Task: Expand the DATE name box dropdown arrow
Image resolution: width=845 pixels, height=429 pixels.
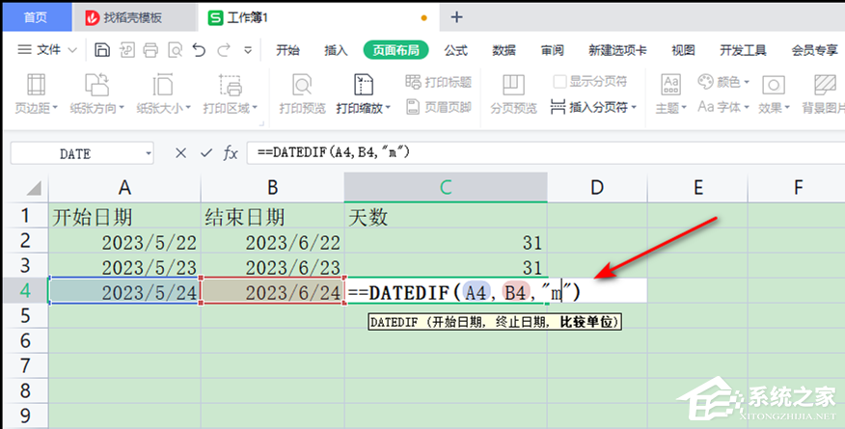Action: click(149, 154)
